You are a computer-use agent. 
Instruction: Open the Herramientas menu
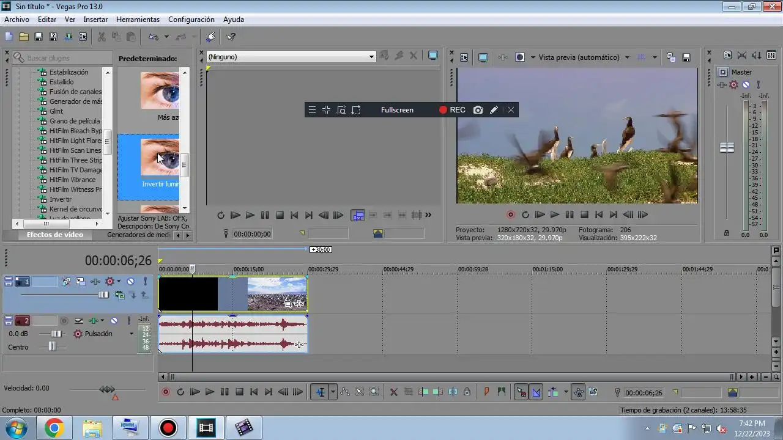coord(138,20)
